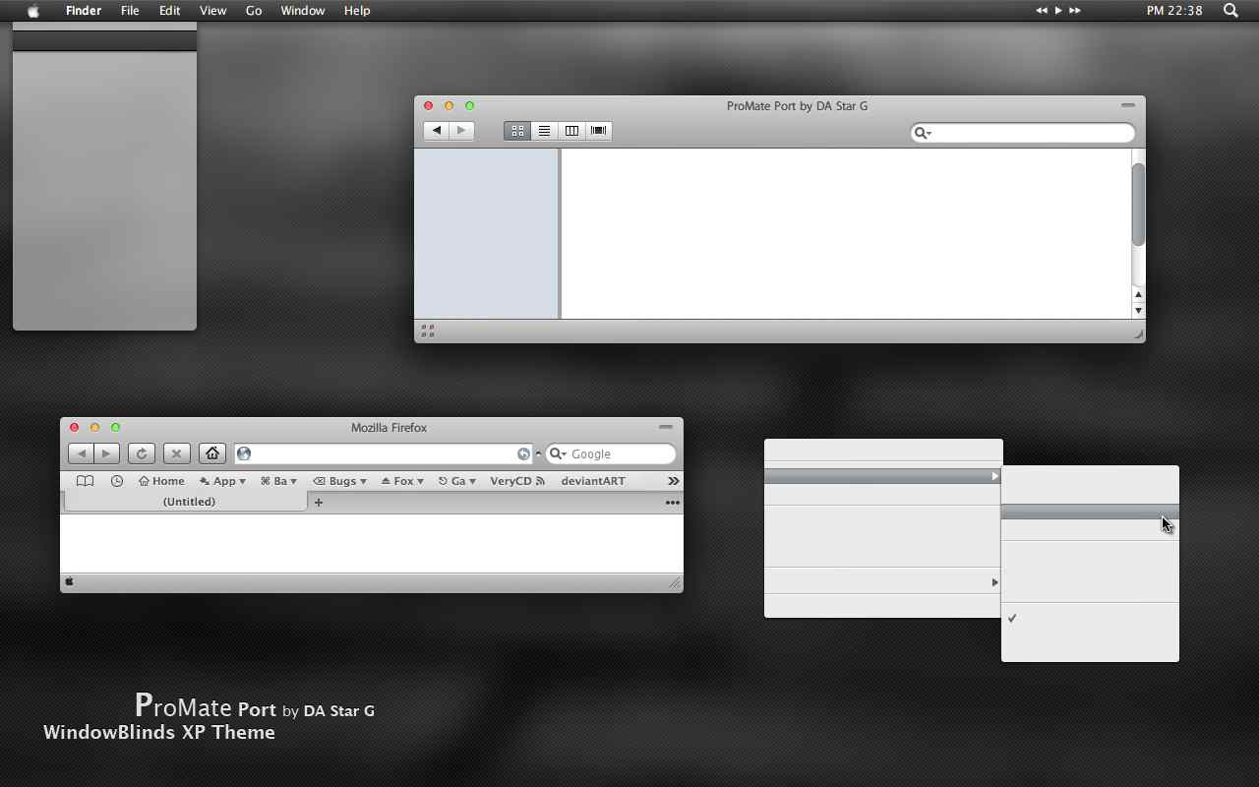The height and width of the screenshot is (787, 1259).
Task: Click the apple icon in Firefox status bar
Action: pyautogui.click(x=70, y=581)
